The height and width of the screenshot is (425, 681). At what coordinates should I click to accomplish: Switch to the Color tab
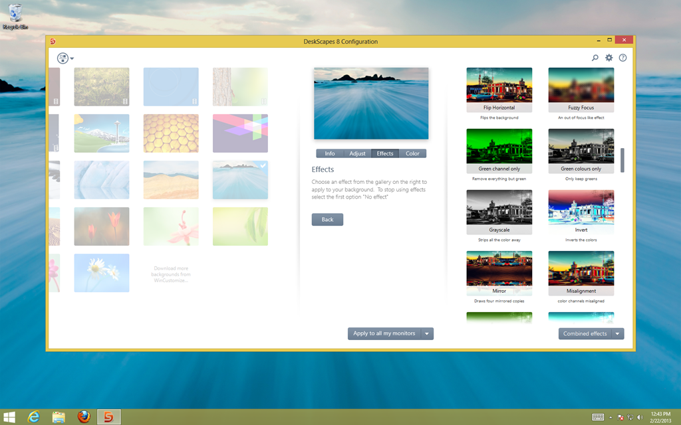(x=412, y=153)
